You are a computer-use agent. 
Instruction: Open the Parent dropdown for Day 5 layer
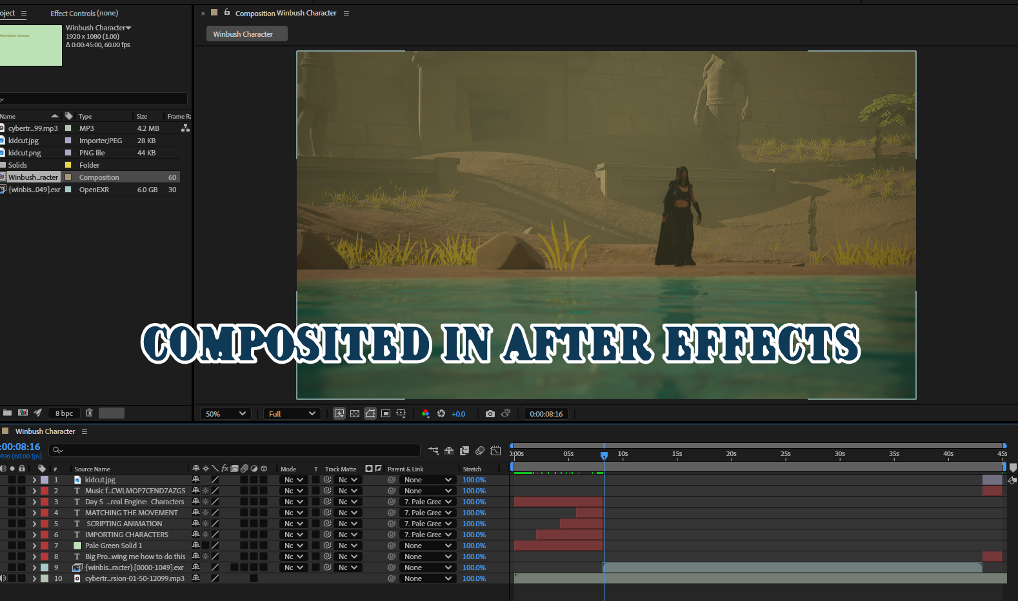point(427,502)
